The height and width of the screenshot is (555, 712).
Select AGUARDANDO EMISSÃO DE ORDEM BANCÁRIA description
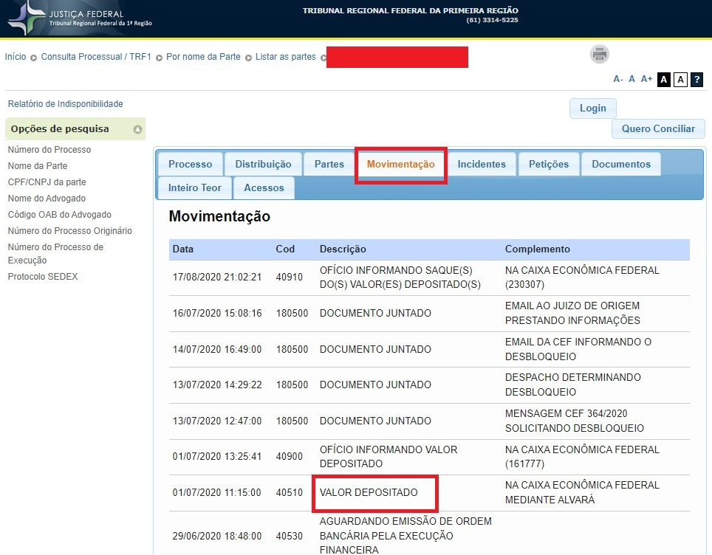click(x=405, y=536)
